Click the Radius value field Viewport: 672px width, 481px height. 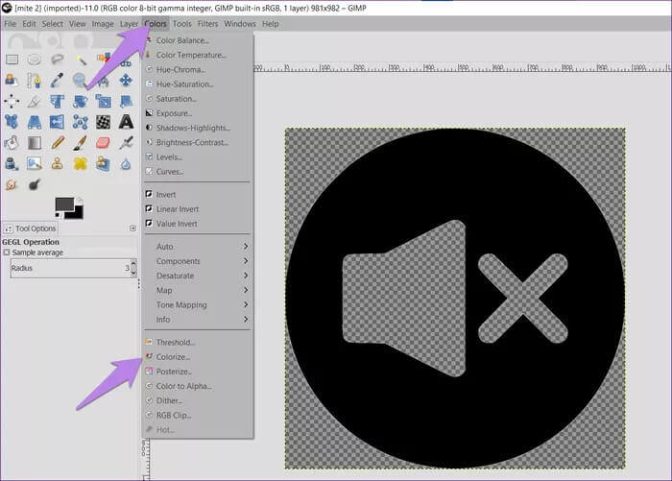point(67,269)
